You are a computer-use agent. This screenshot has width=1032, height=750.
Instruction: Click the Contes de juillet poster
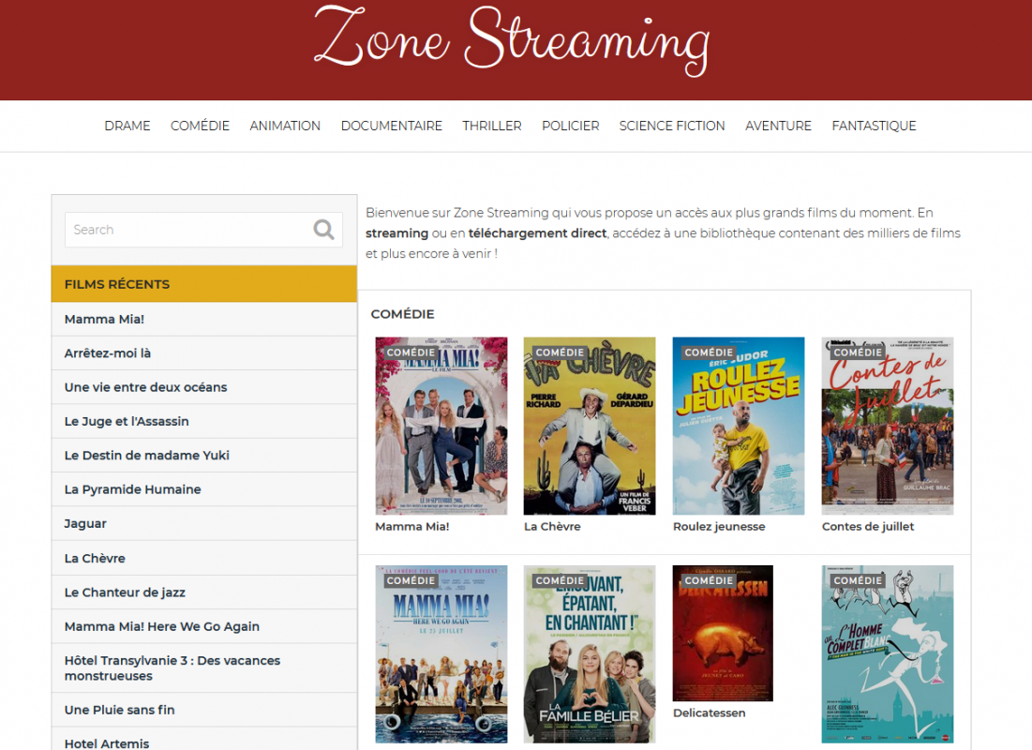888,426
